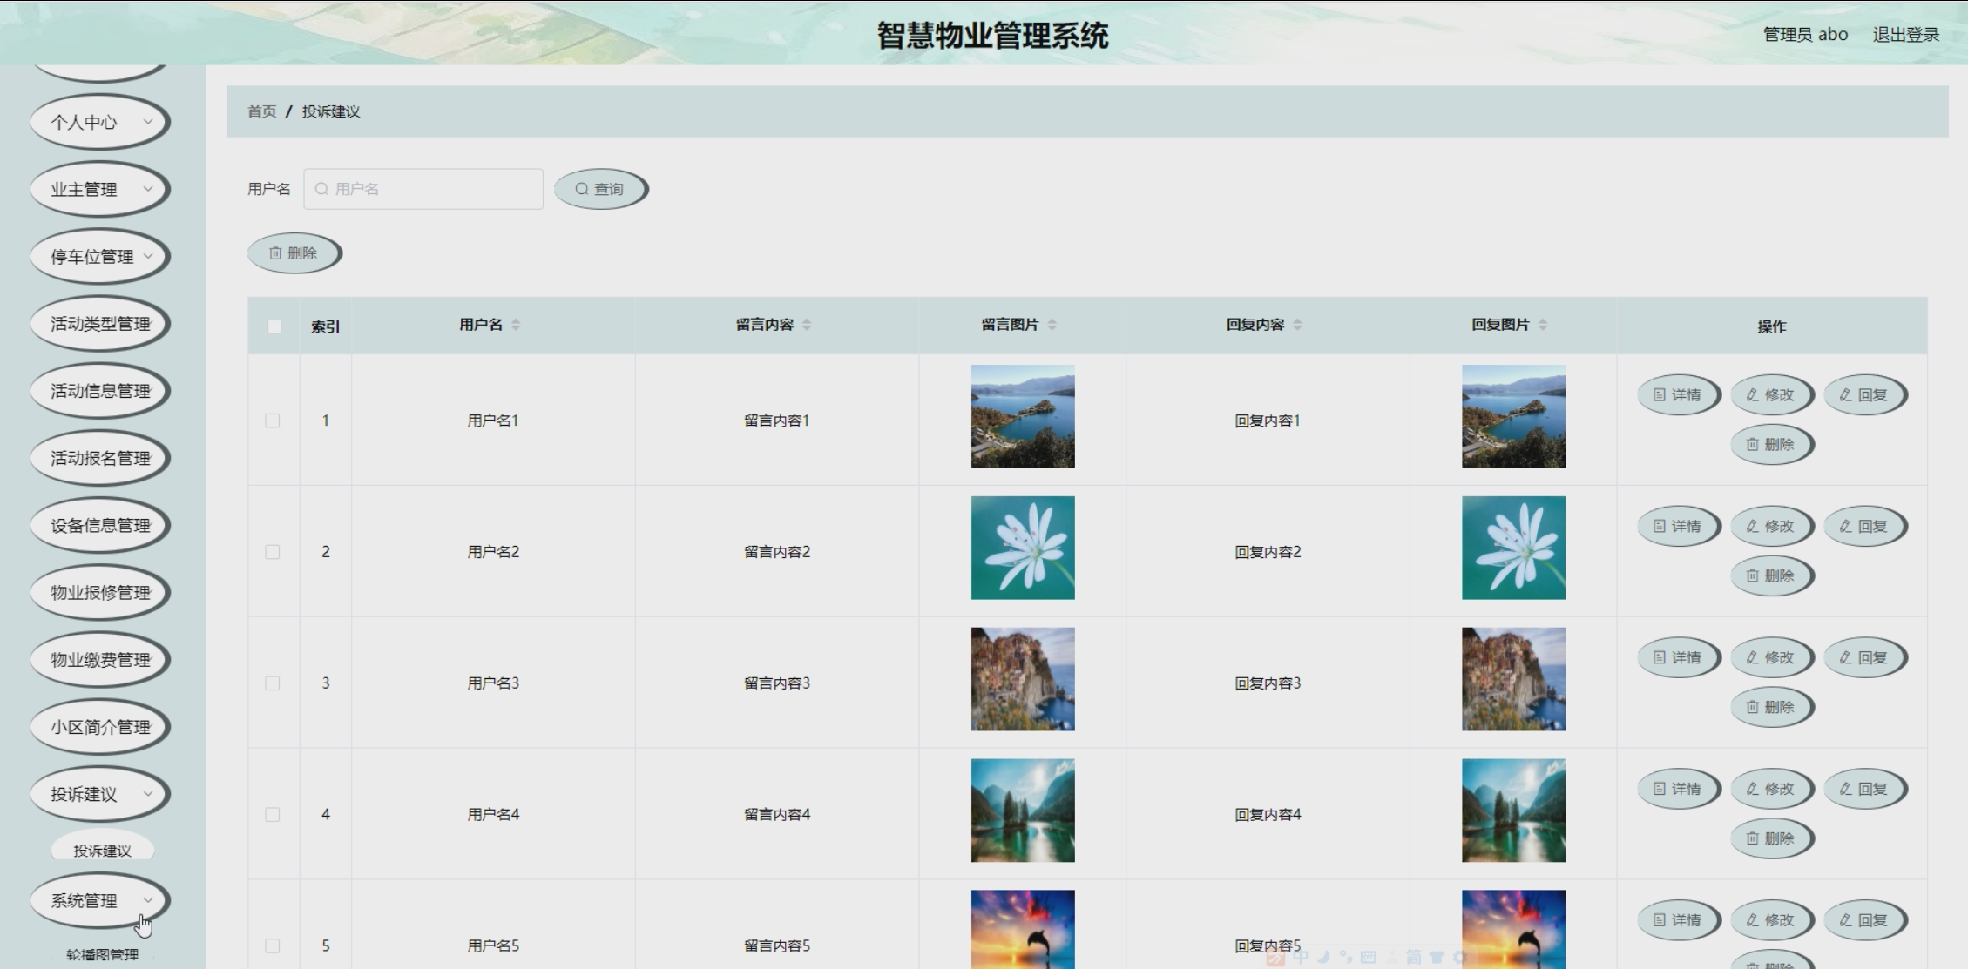This screenshot has width=1968, height=969.
Task: Select the 投诉建议 submenu item
Action: pos(102,851)
